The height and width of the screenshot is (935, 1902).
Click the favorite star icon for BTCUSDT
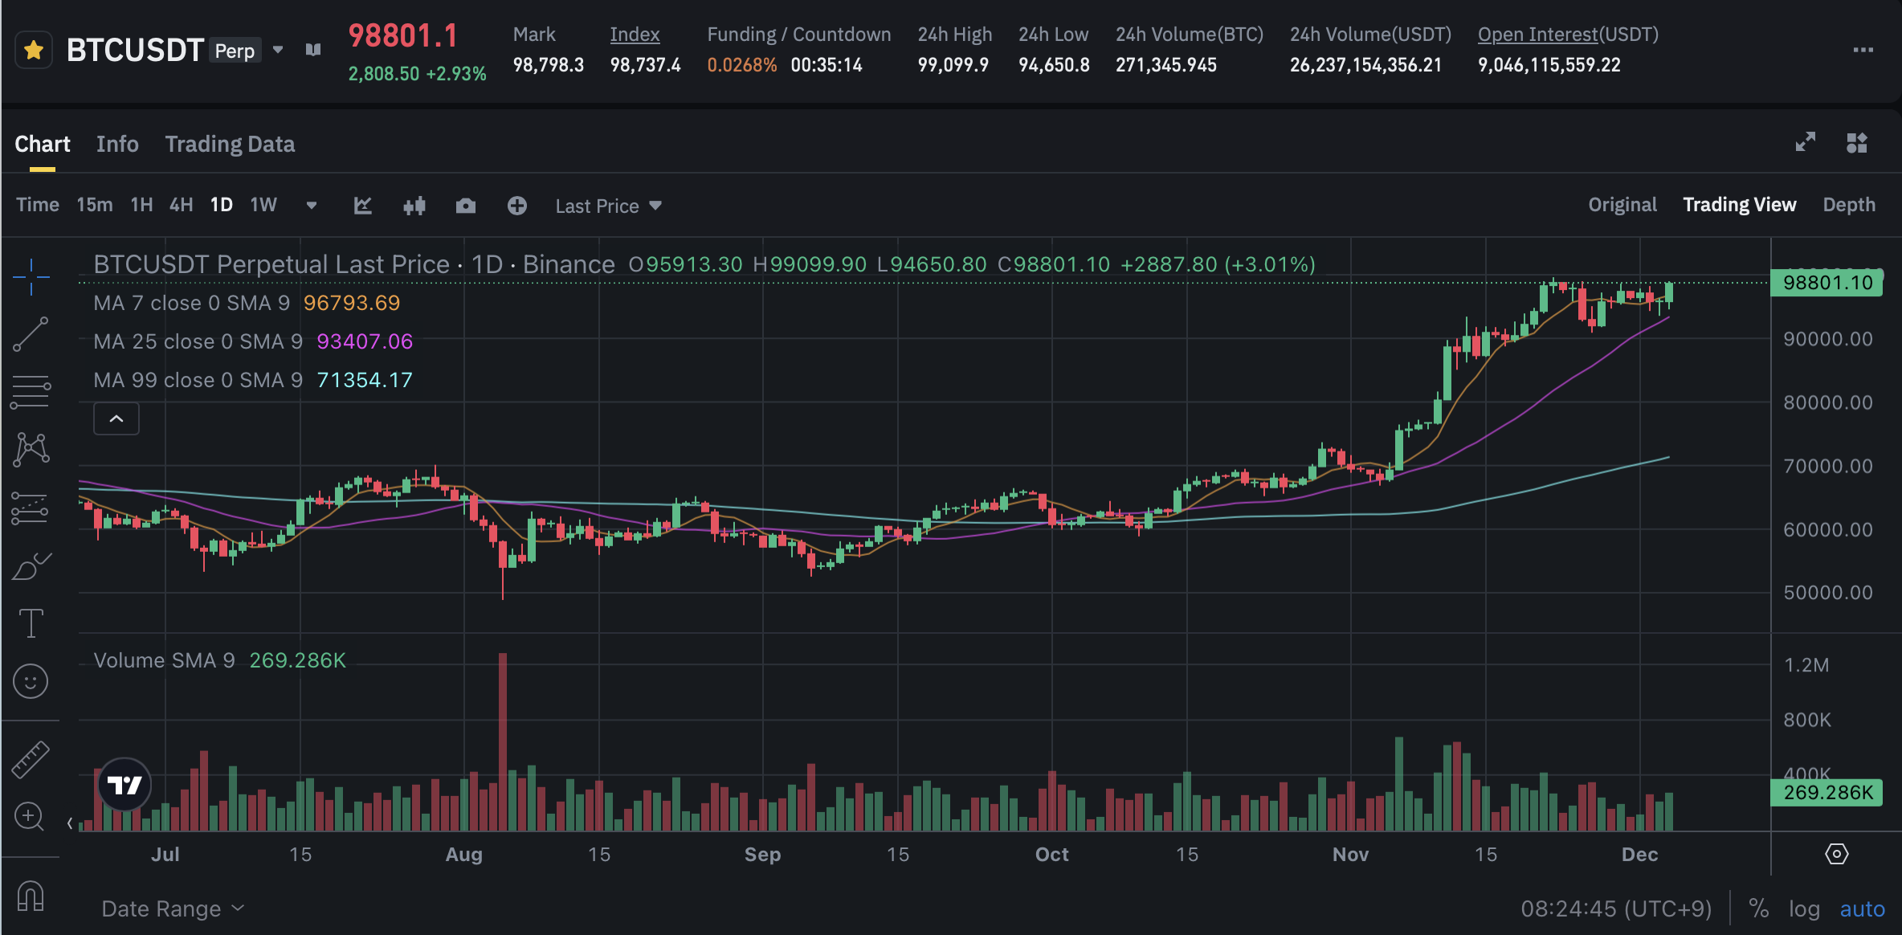(x=34, y=51)
